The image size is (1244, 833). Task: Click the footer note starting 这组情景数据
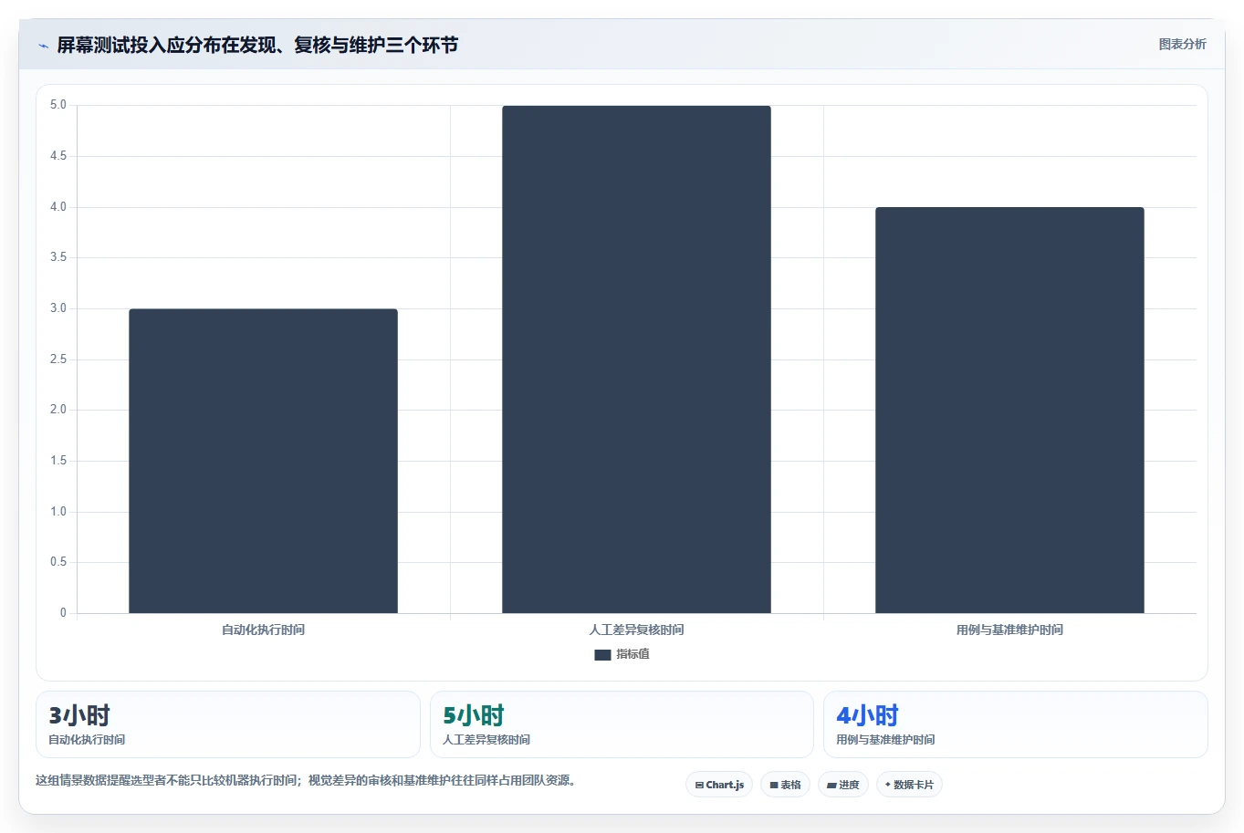coord(308,781)
